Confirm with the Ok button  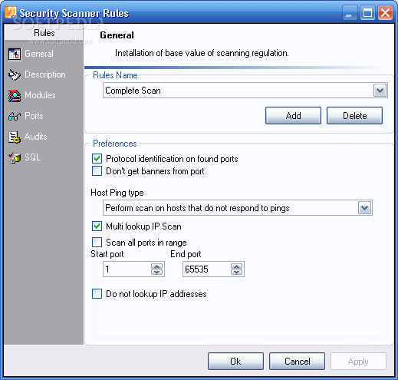235,362
